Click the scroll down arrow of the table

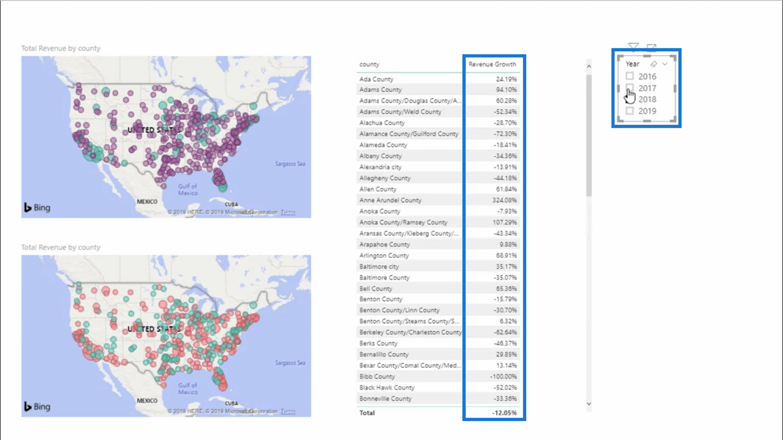pos(589,404)
